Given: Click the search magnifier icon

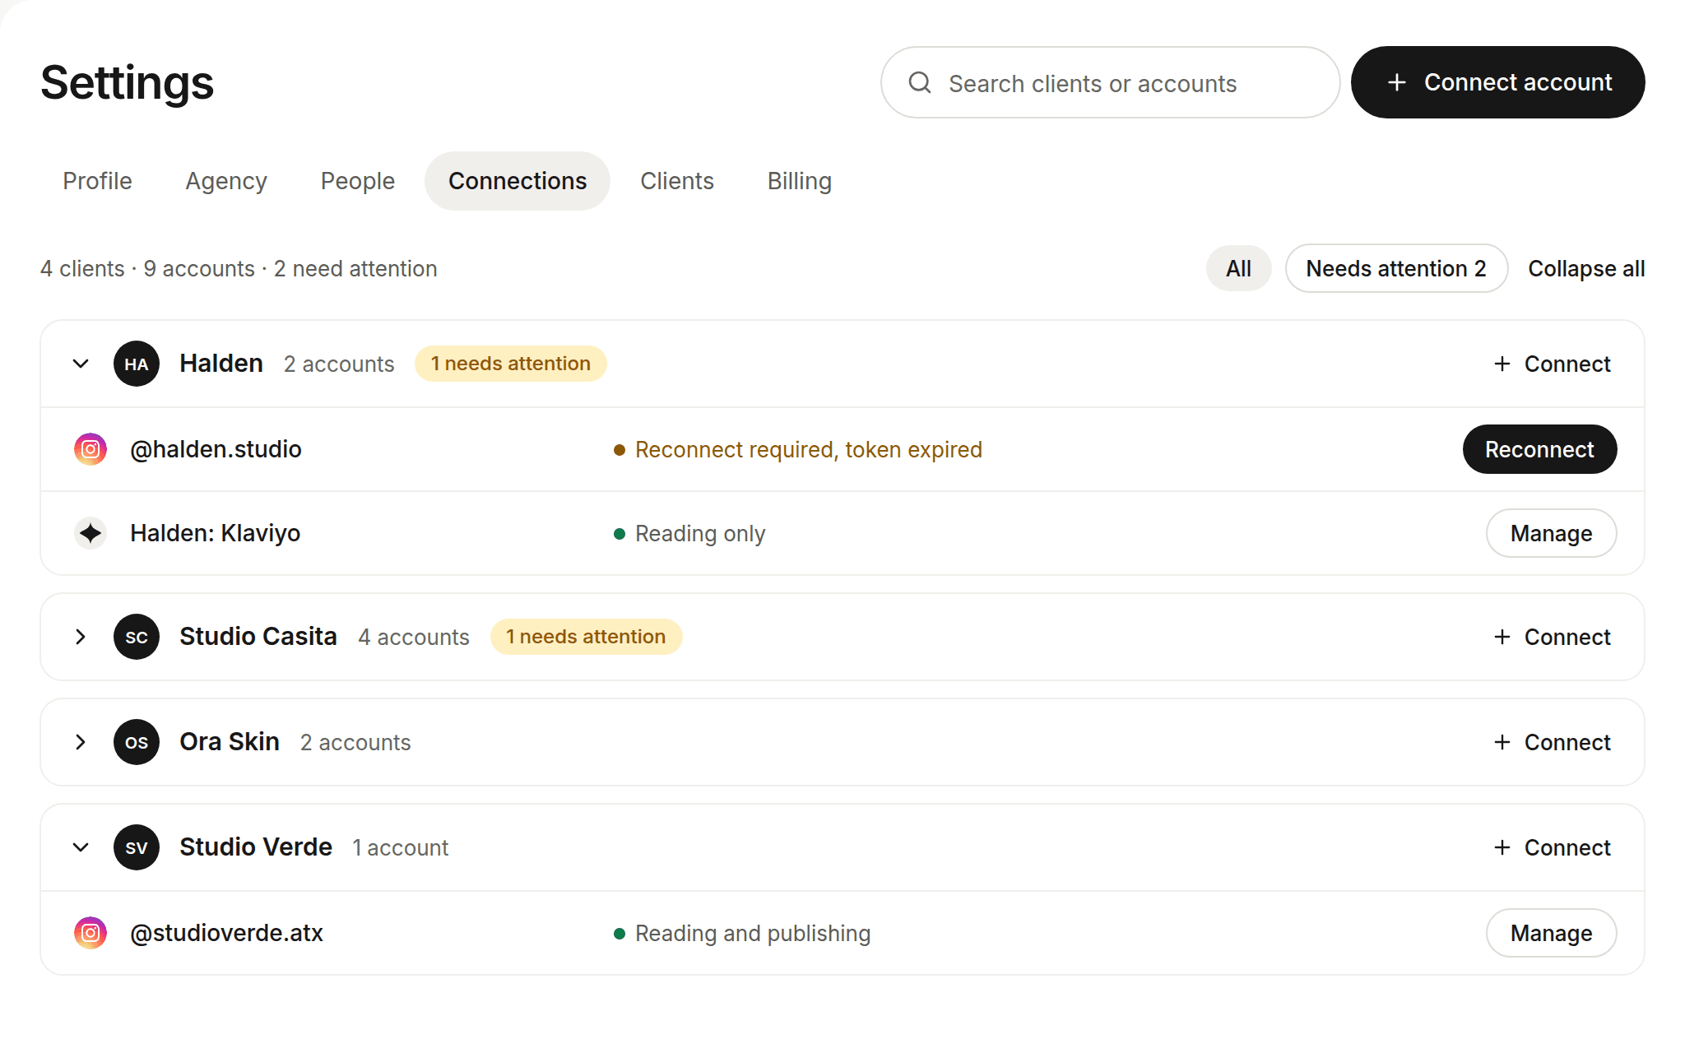Looking at the screenshot, I should click(919, 82).
